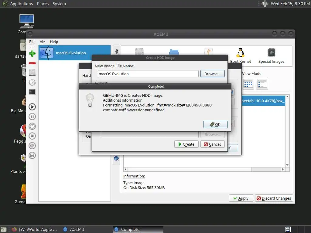Save VM state with the floppy icon
This screenshot has width=311, height=233.
[x=32, y=155]
